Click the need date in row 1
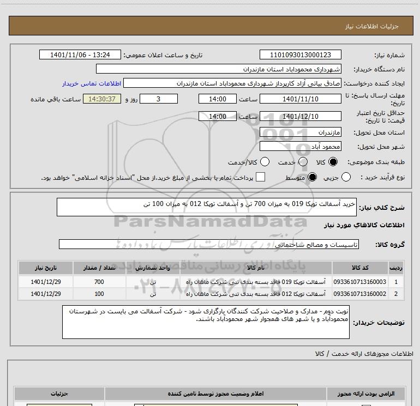Viewport: 420px width, 406px height. (x=46, y=282)
